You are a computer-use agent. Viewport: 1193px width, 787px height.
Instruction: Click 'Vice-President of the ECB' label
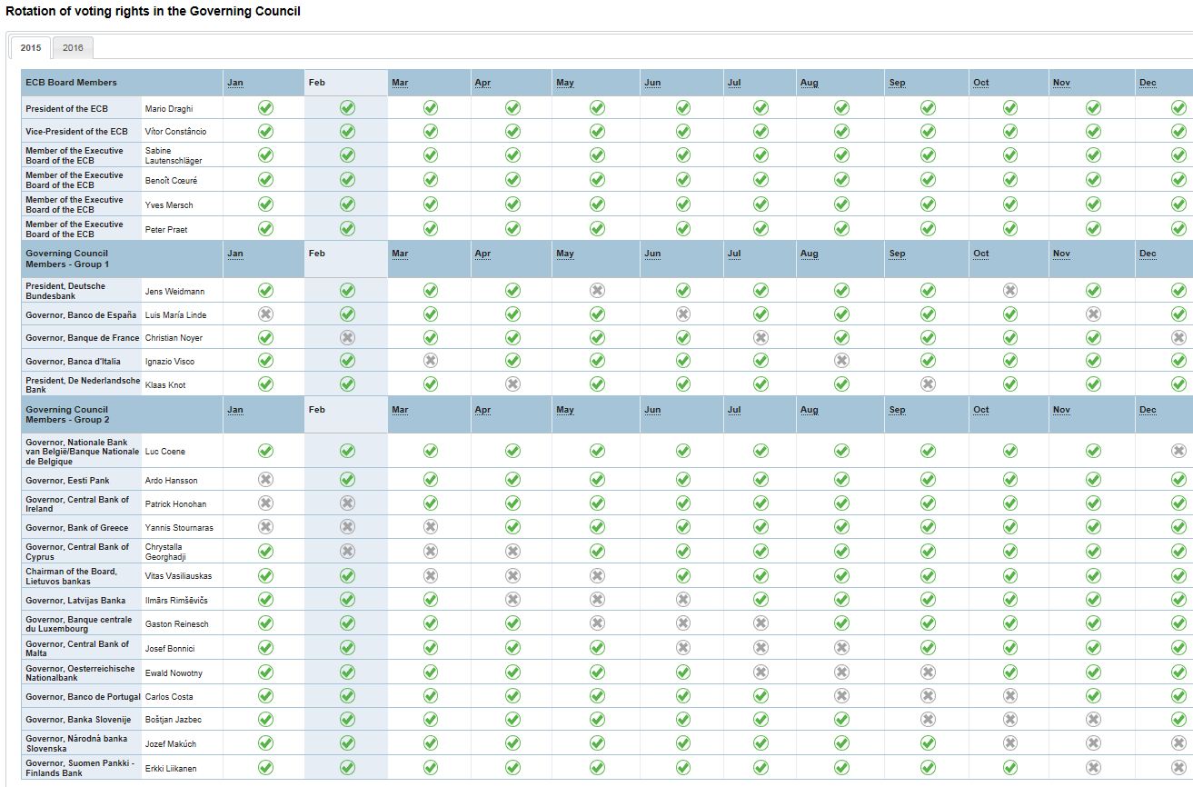[76, 132]
